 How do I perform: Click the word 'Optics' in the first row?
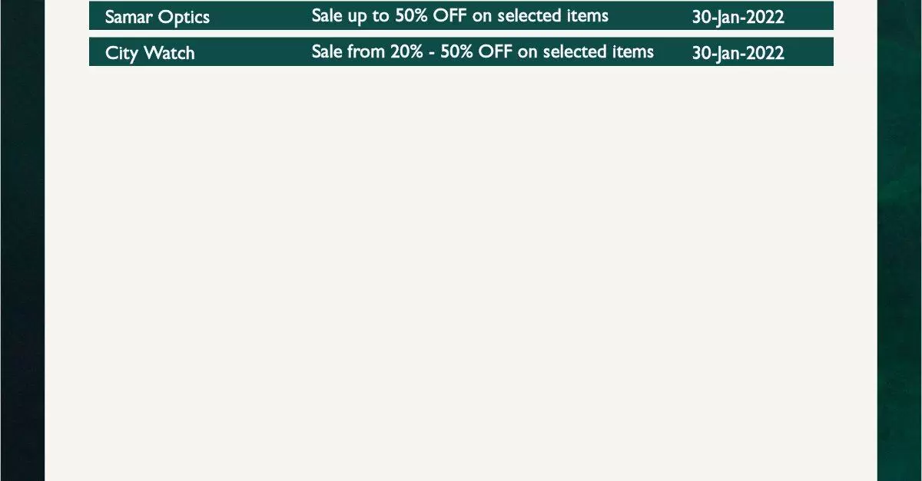point(184,17)
